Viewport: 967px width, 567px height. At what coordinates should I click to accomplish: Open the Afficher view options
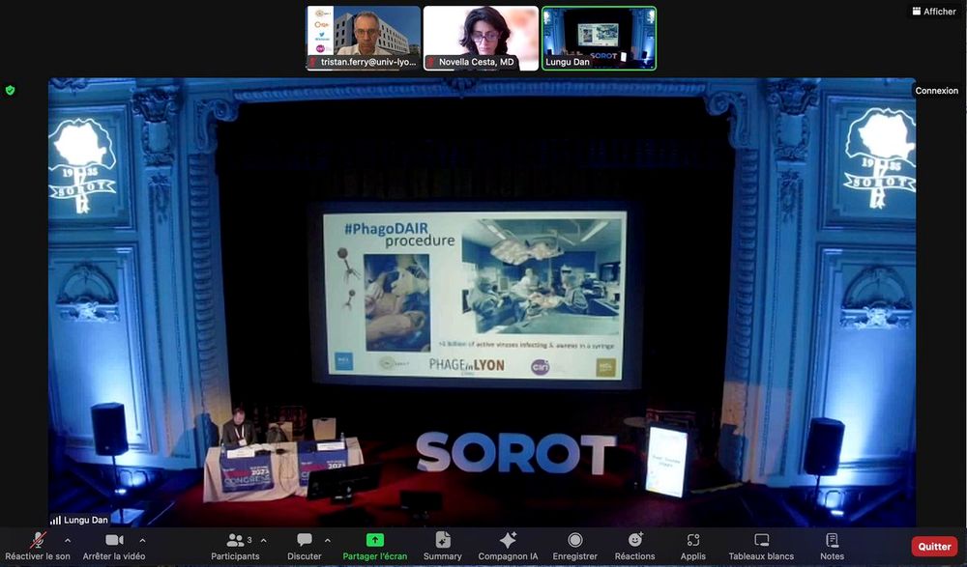click(x=934, y=11)
